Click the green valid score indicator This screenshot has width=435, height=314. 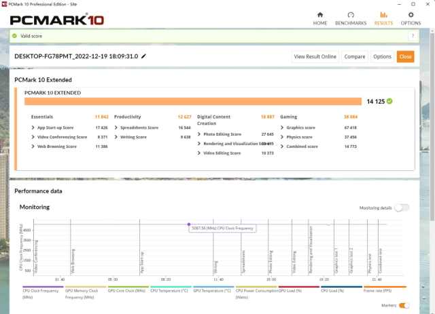[x=14, y=36]
